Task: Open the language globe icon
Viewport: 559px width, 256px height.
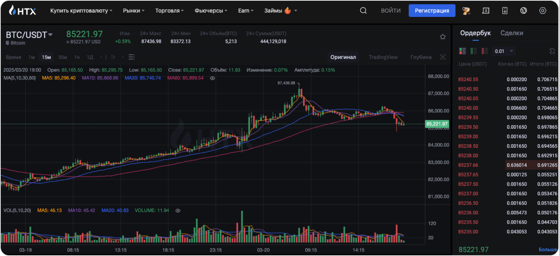Action: click(524, 11)
